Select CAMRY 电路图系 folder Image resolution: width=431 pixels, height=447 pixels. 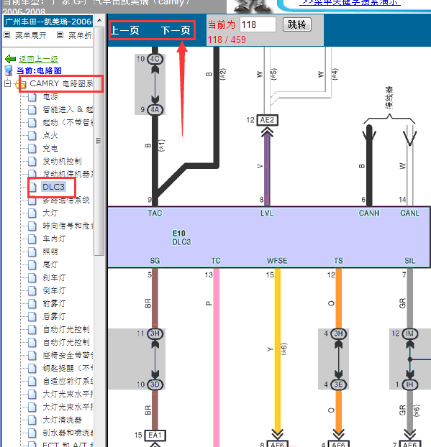61,83
